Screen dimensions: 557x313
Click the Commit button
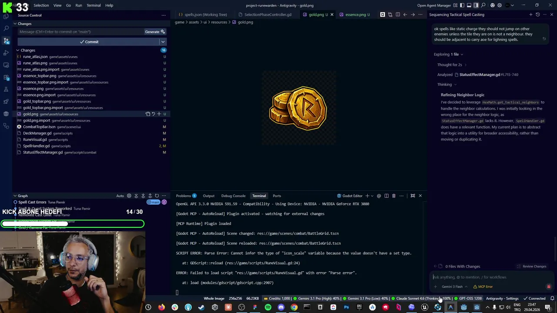[x=89, y=42]
